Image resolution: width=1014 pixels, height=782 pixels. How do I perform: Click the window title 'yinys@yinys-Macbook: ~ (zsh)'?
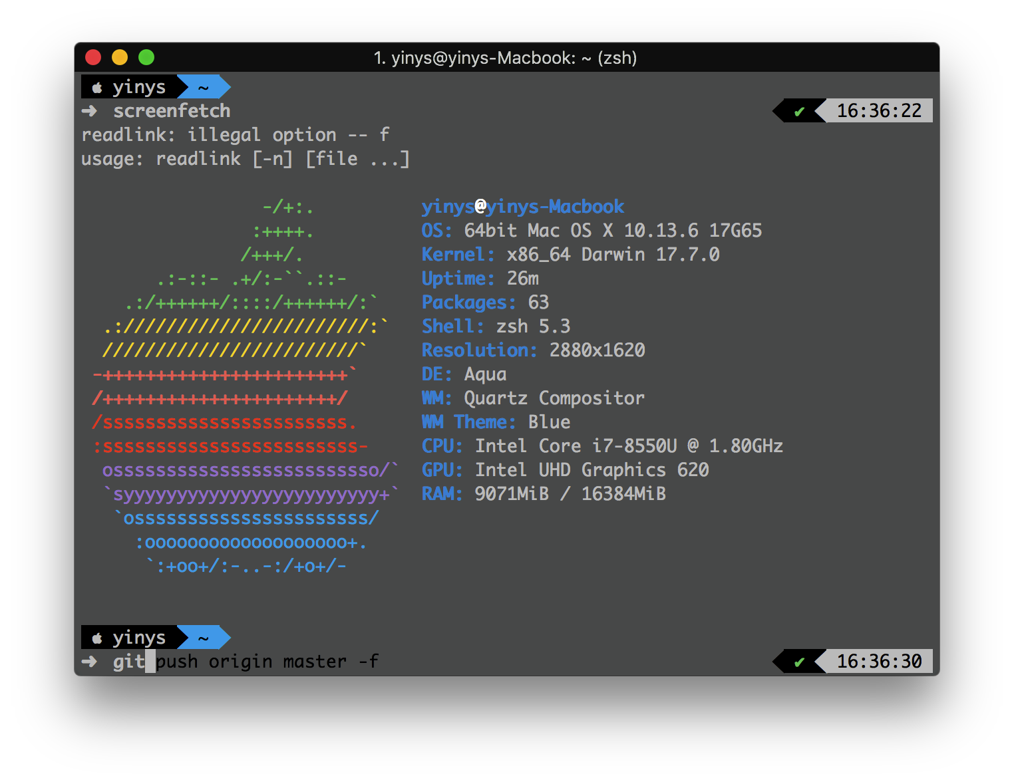coord(514,59)
